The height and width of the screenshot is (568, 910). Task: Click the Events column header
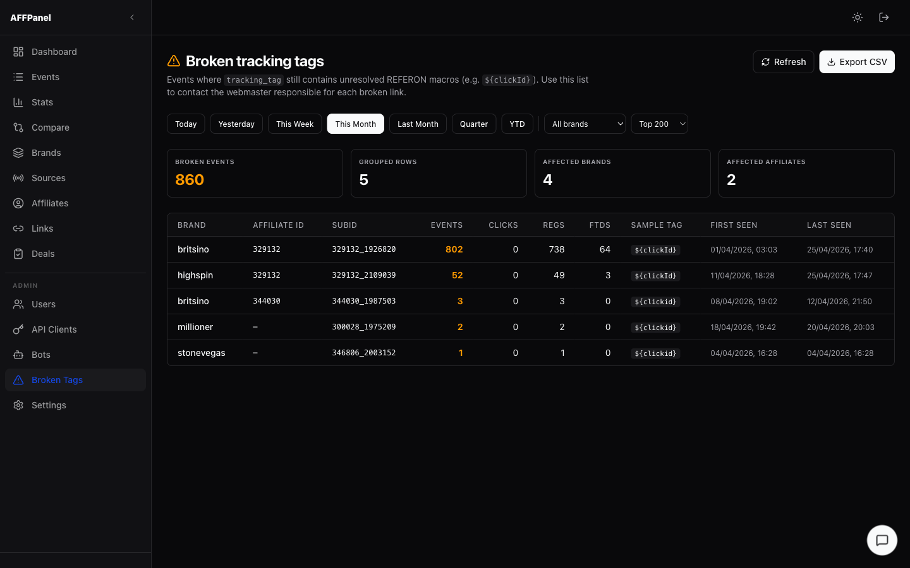click(446, 225)
